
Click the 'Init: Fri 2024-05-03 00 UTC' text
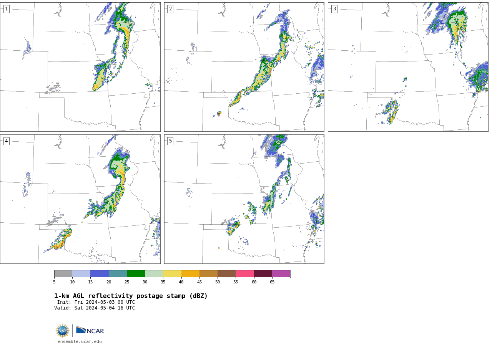tap(96, 302)
